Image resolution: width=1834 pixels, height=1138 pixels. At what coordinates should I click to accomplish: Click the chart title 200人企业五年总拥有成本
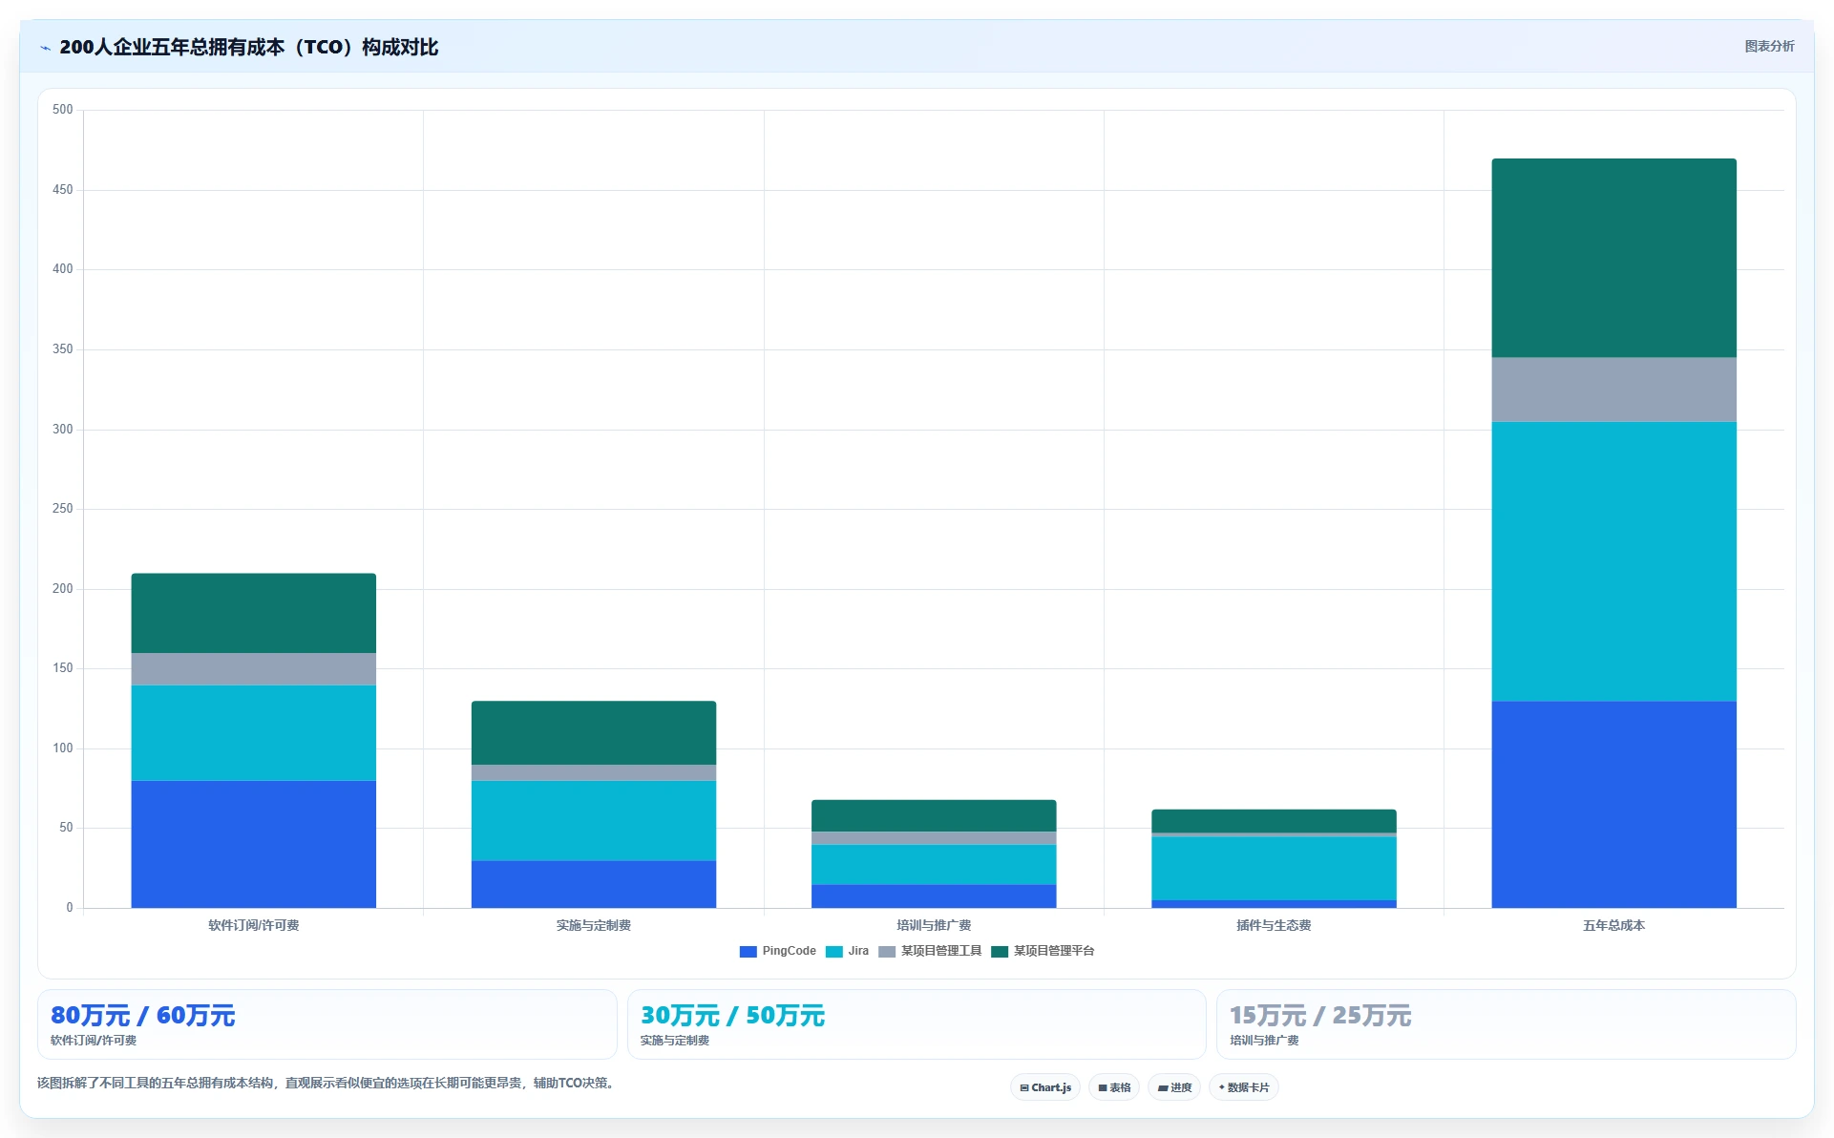(x=248, y=47)
